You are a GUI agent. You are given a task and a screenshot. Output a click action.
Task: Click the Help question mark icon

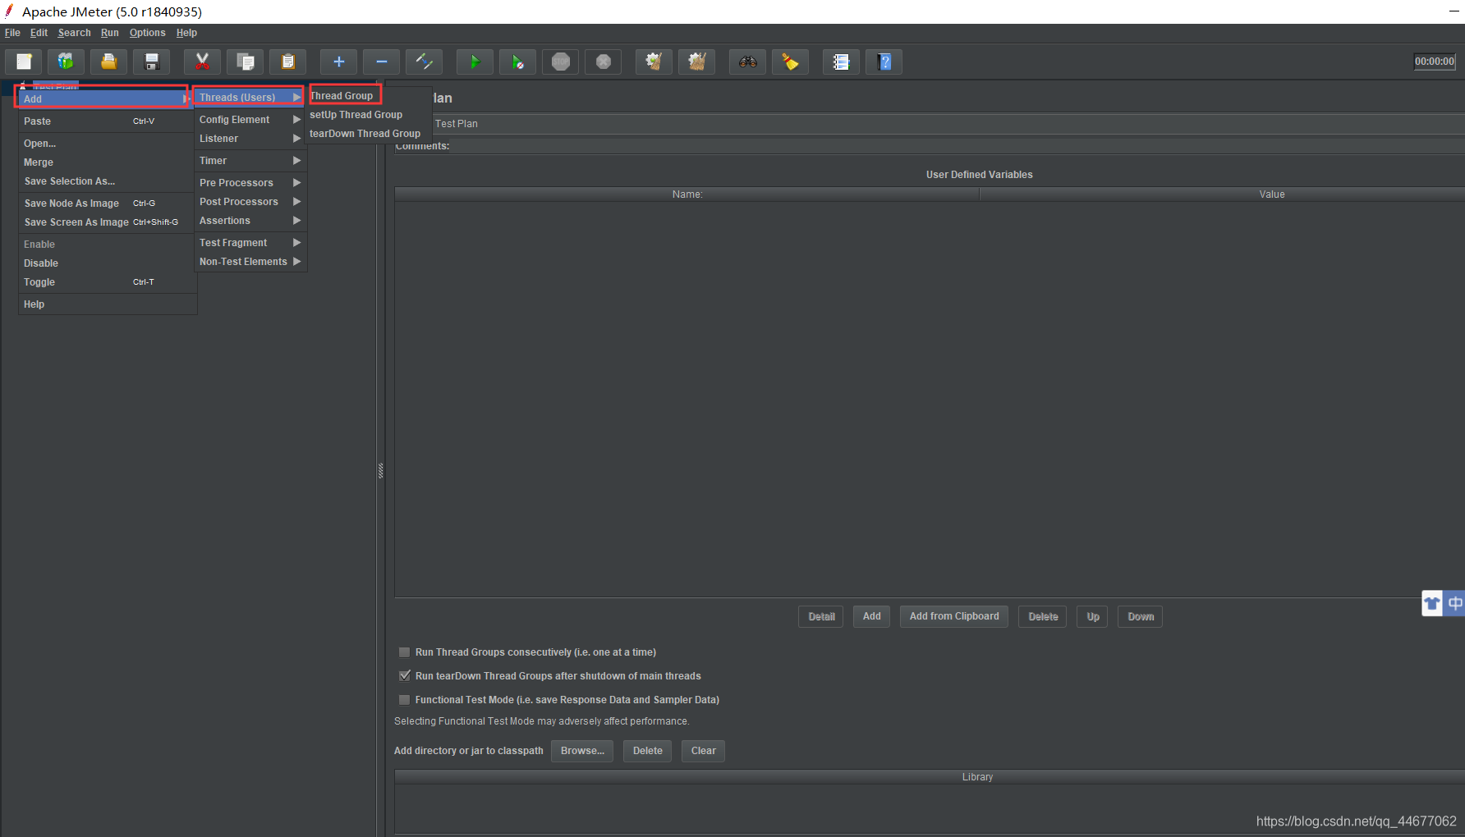[884, 62]
